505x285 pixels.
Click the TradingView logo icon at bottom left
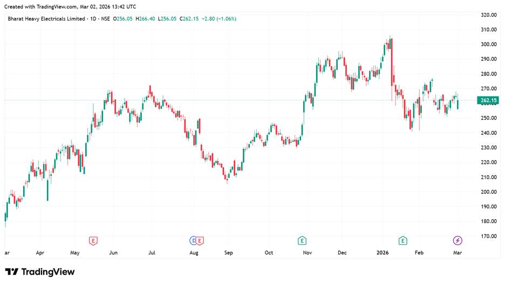pos(12,272)
